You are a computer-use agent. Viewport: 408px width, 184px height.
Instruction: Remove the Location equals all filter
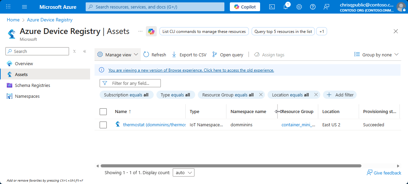[x=316, y=95]
